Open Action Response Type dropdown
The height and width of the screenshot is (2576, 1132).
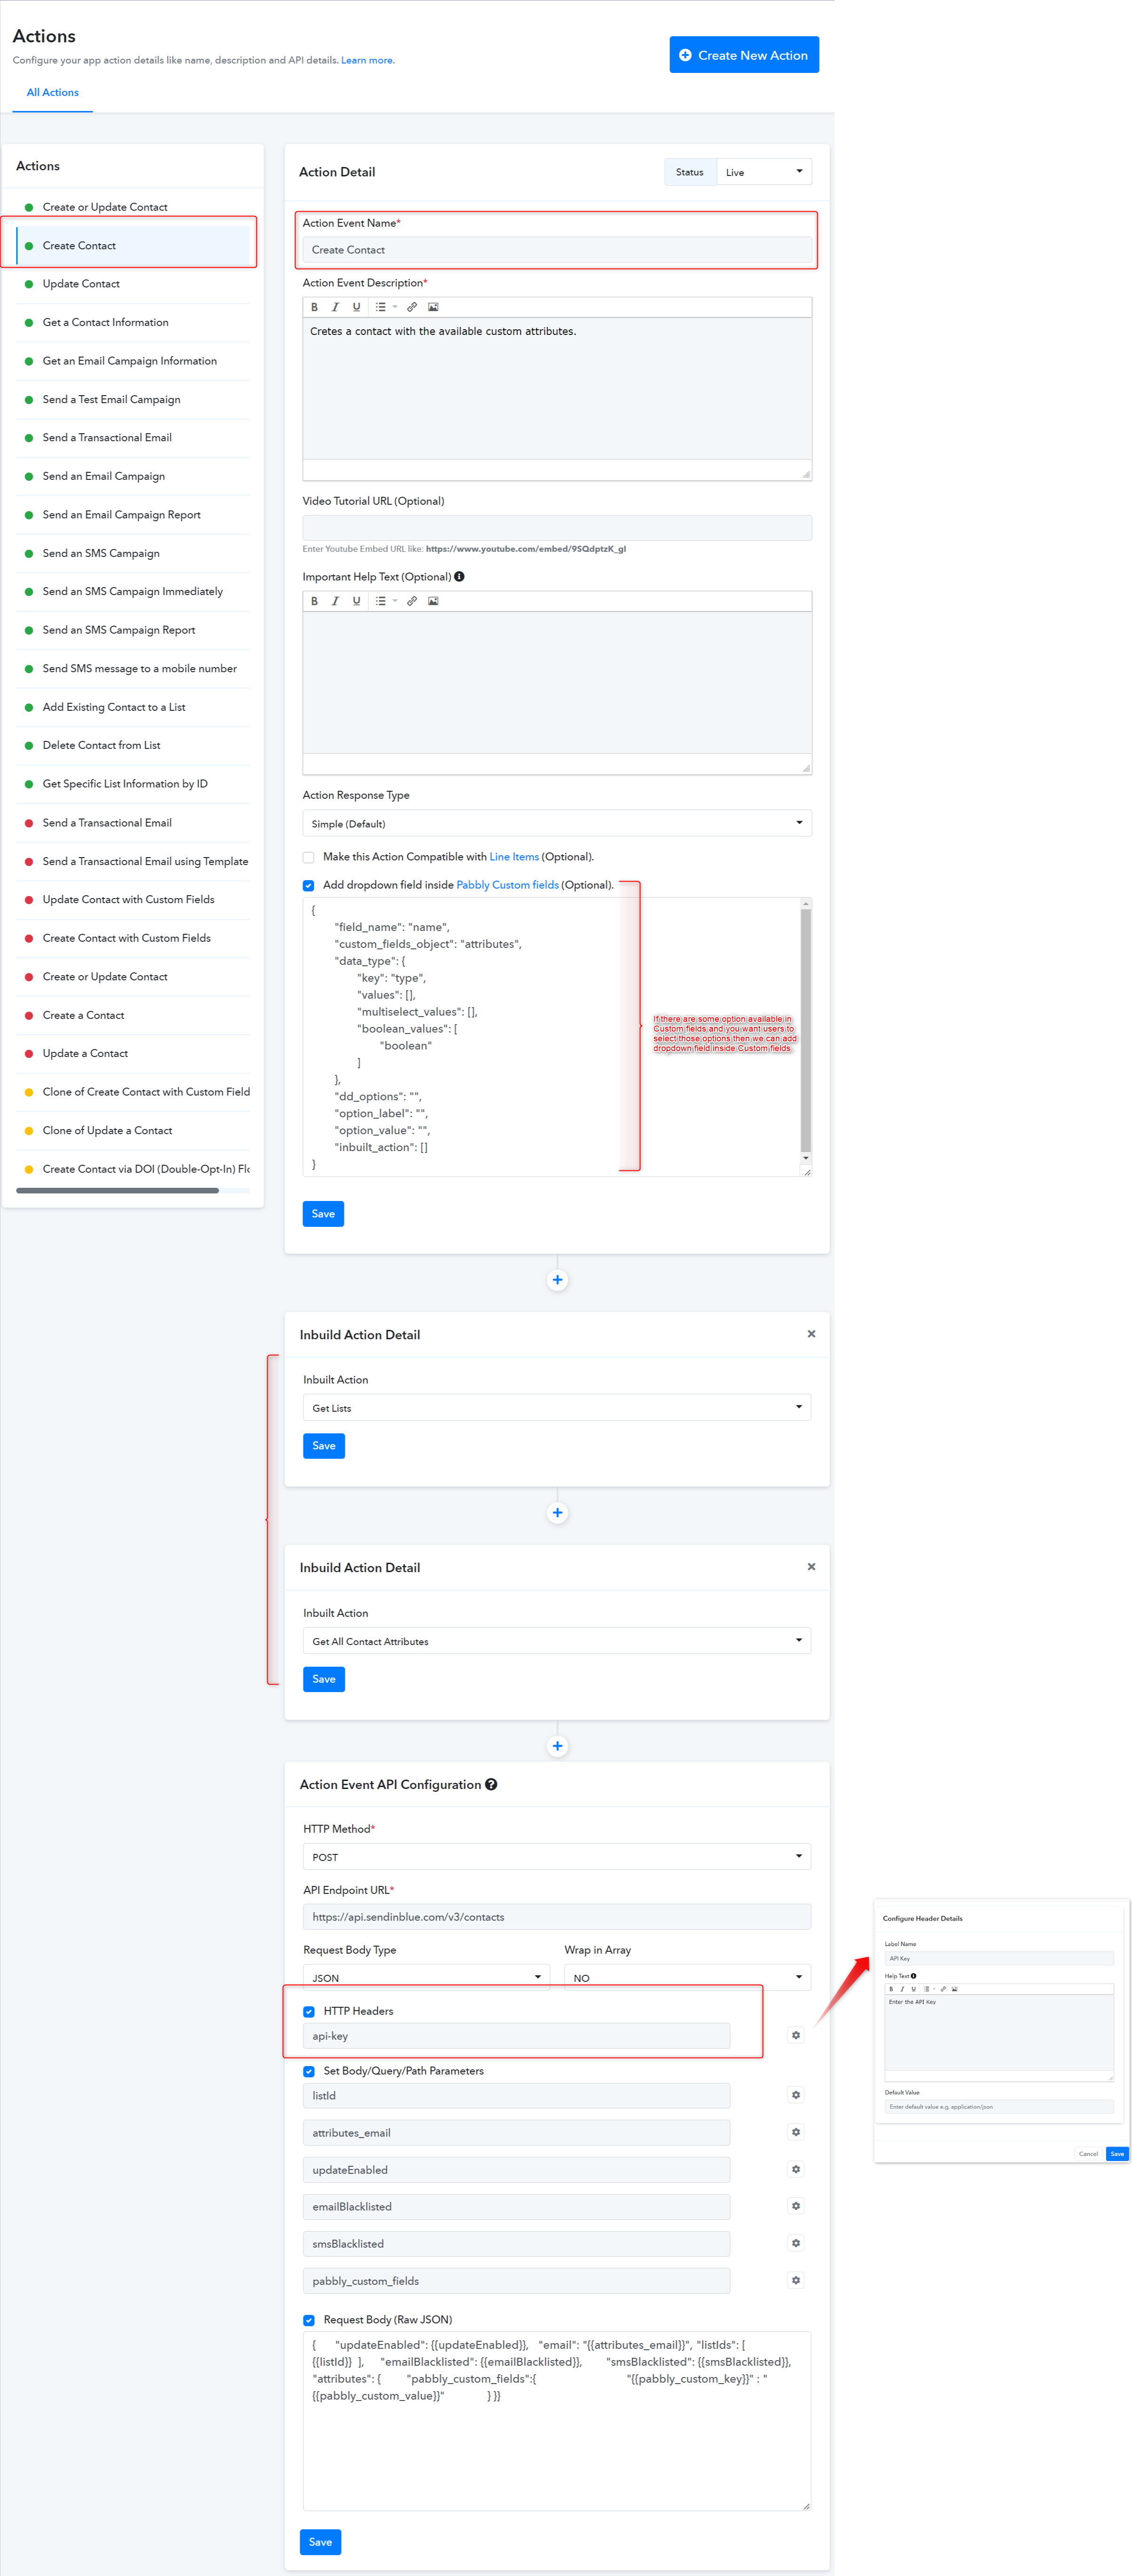point(557,823)
